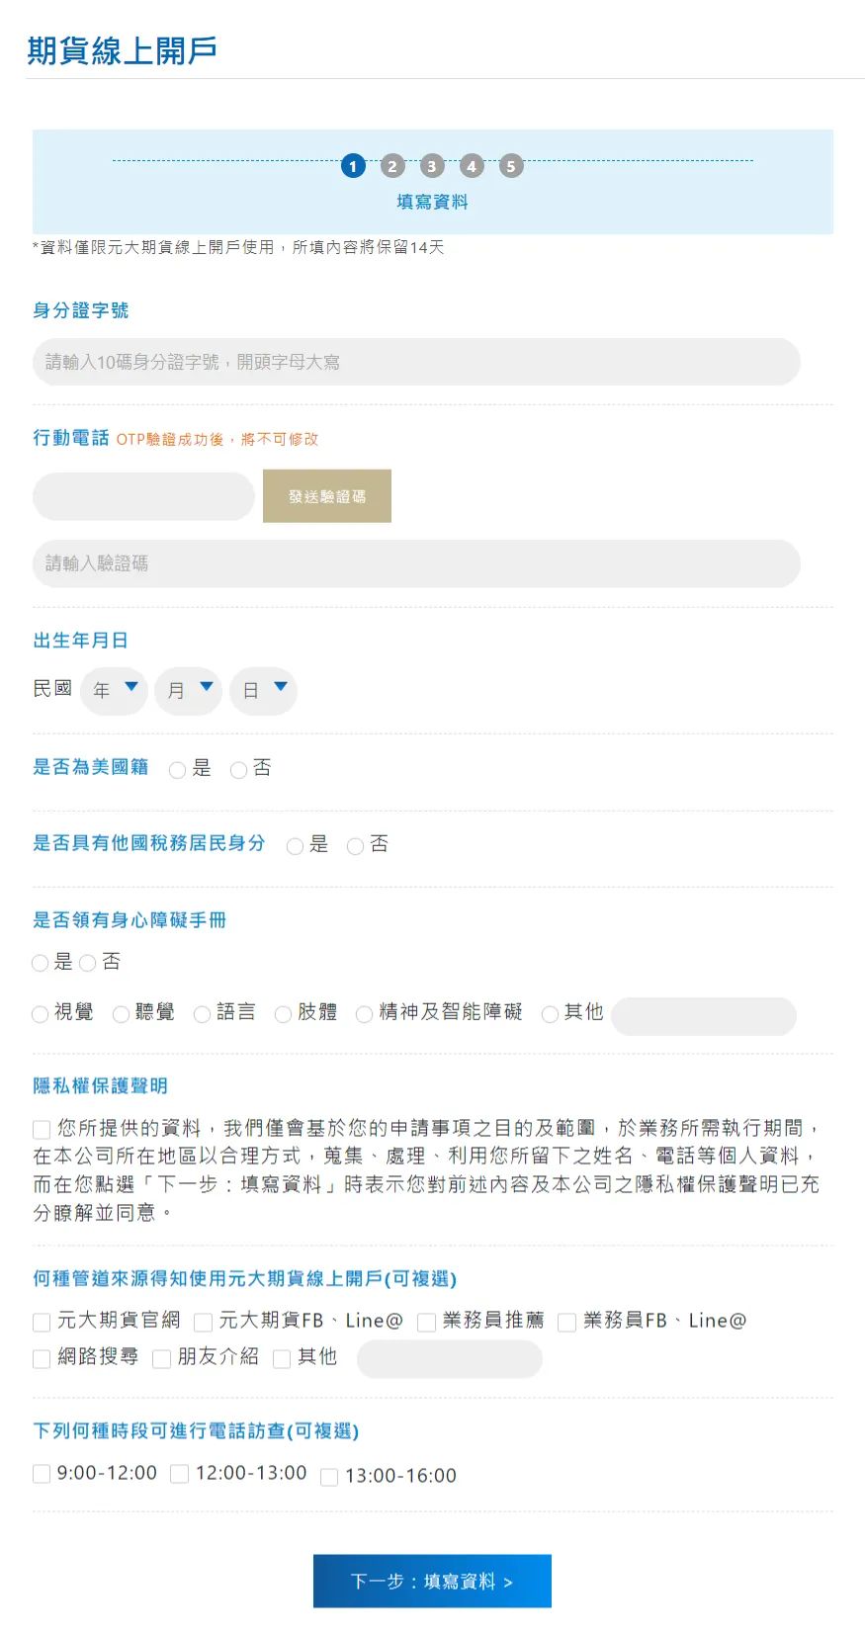Click step 5 circle in progress indicator
This screenshot has height=1636, width=865.
point(511,166)
